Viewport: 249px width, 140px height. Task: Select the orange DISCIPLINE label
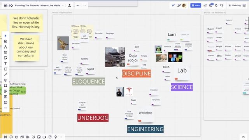pos(137,73)
